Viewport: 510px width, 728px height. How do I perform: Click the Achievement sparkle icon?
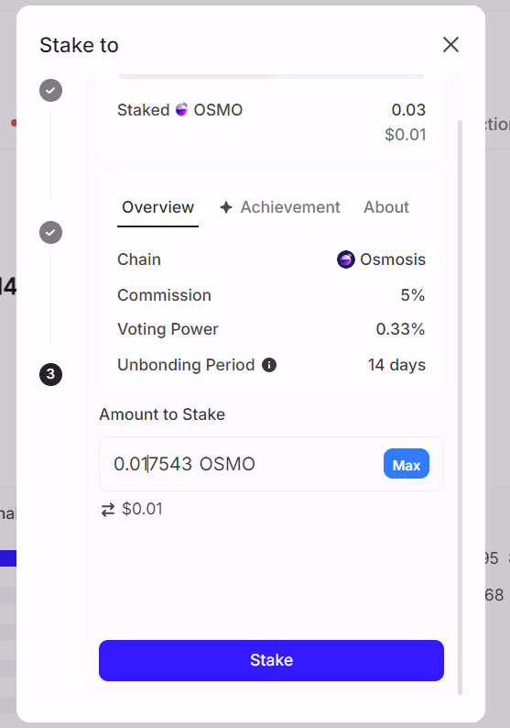click(x=226, y=207)
